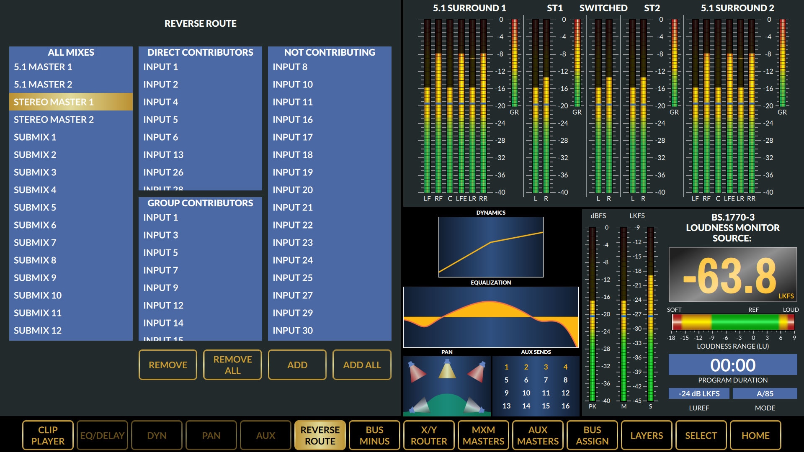The image size is (804, 452).
Task: Open the Dynamics curve graph
Action: coord(491,247)
